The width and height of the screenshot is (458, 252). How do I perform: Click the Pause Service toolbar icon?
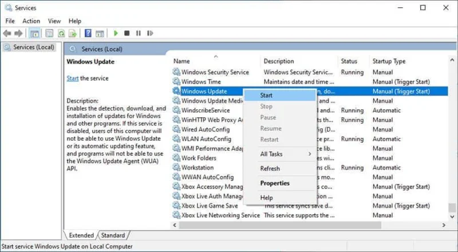pos(139,33)
